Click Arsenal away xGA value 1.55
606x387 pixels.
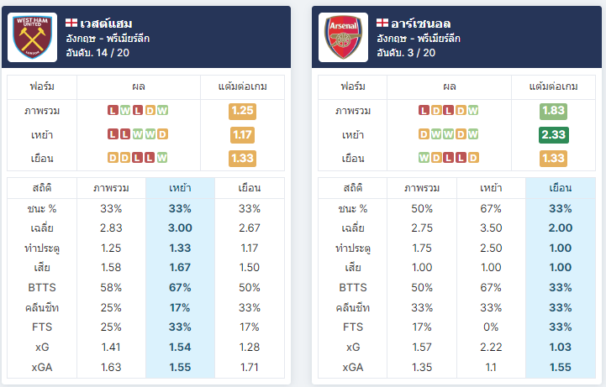click(x=561, y=368)
